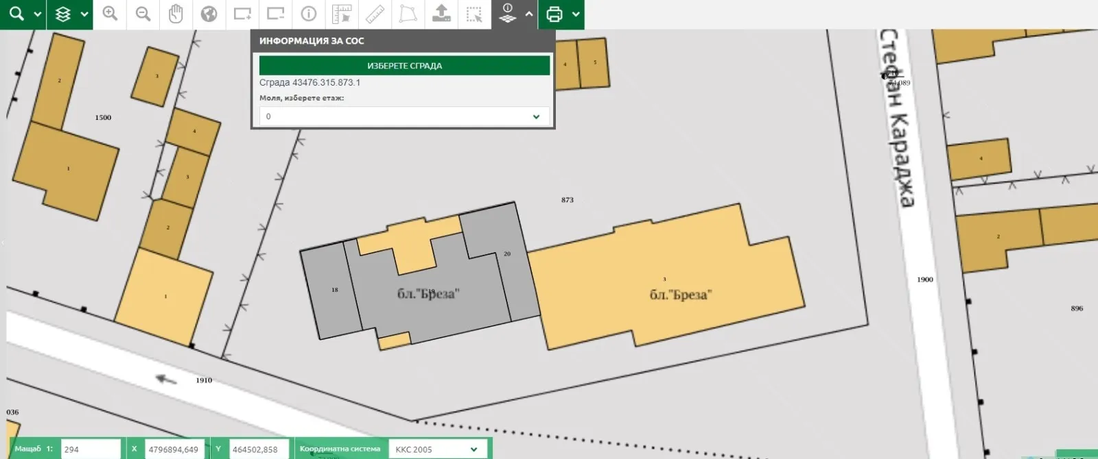
Task: Open the floor selection dropdown showing 0
Action: tap(404, 116)
